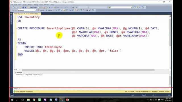
Task: Click the Messages results tab
Action: click(x=18, y=73)
